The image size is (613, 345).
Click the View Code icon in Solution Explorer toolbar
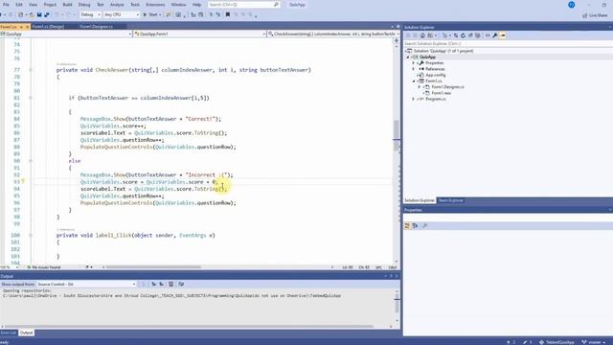pos(488,35)
